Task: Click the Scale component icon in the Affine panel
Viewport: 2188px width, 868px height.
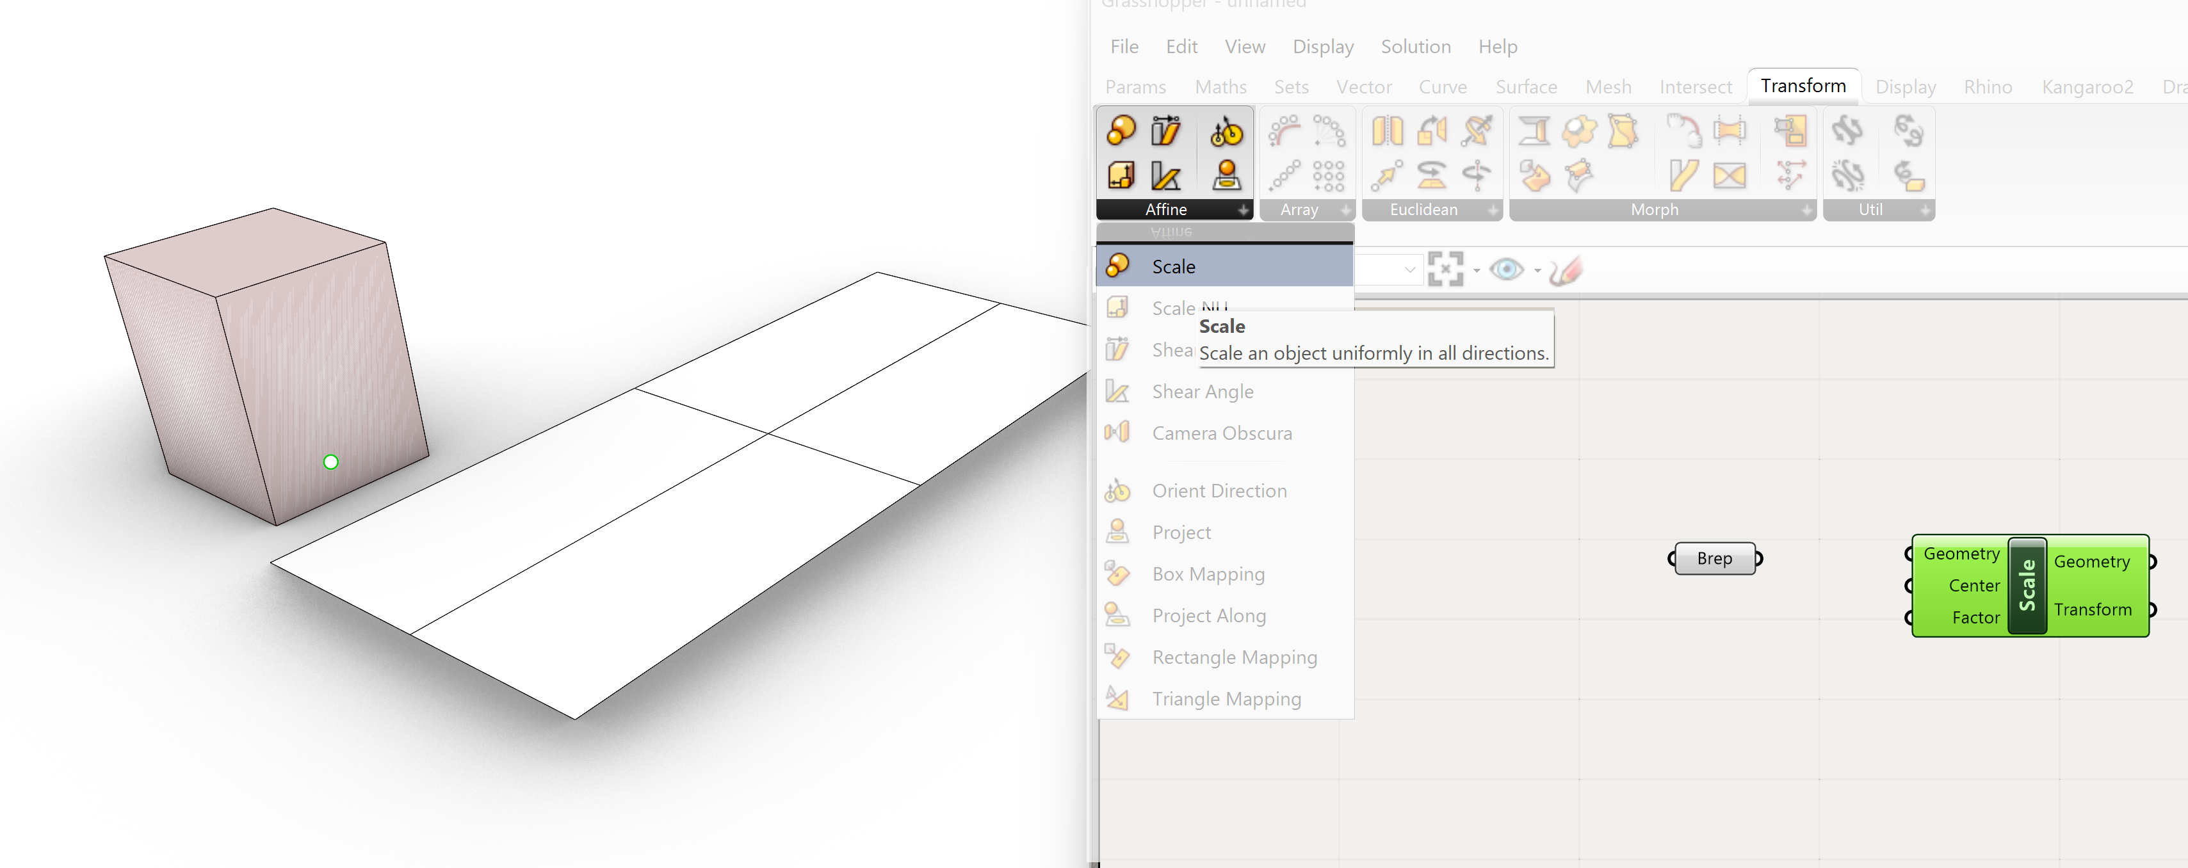Action: pos(1121,131)
